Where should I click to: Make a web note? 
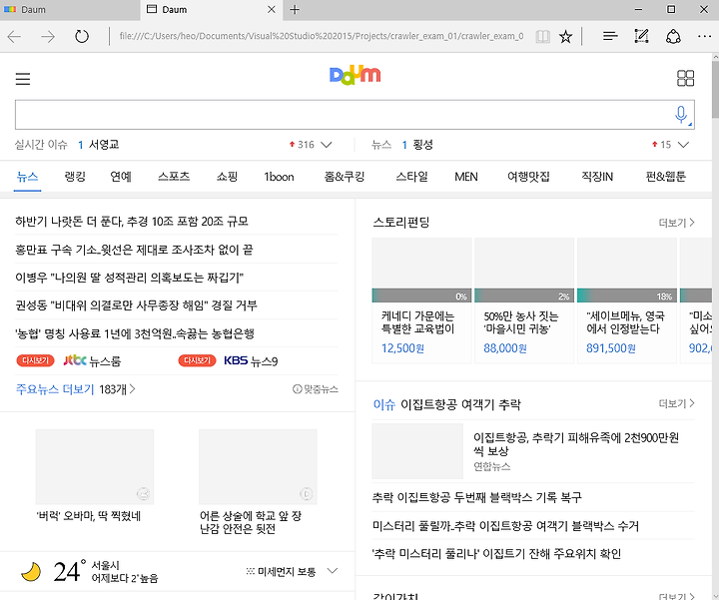(641, 36)
